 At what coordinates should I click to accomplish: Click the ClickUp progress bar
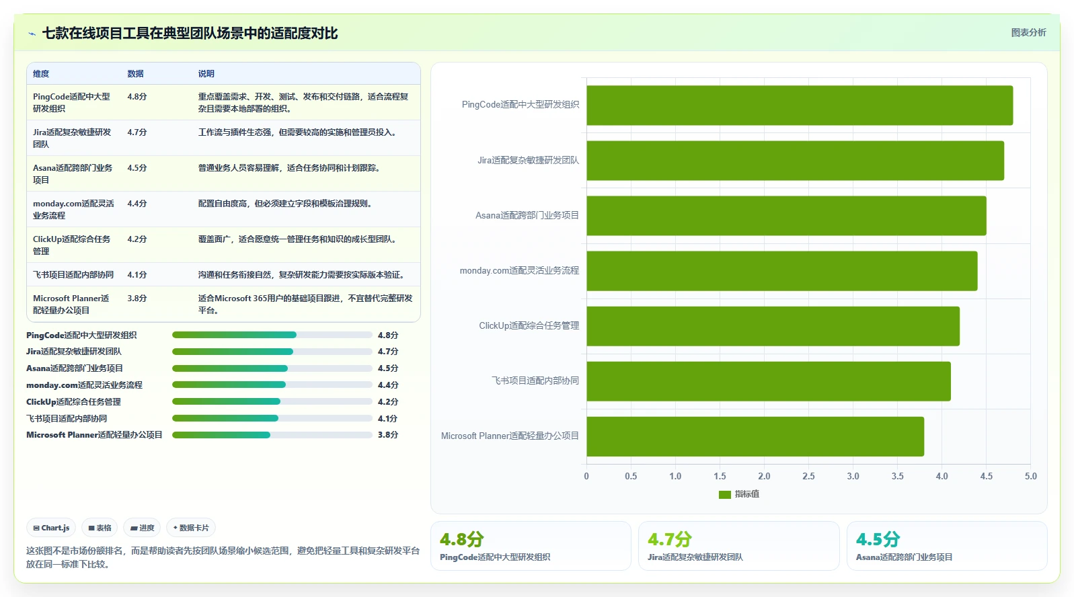272,401
